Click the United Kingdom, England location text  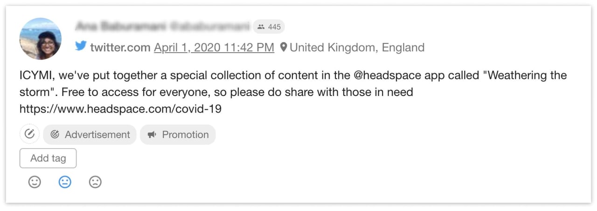[x=357, y=48]
